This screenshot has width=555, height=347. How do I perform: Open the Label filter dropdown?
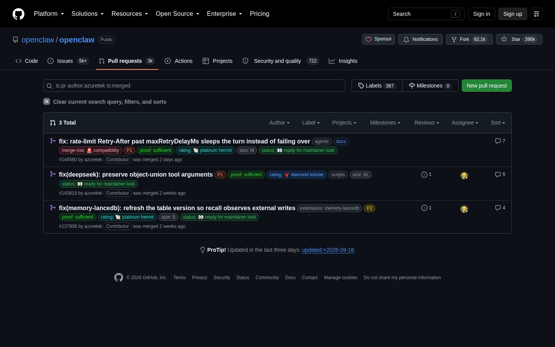(x=311, y=123)
